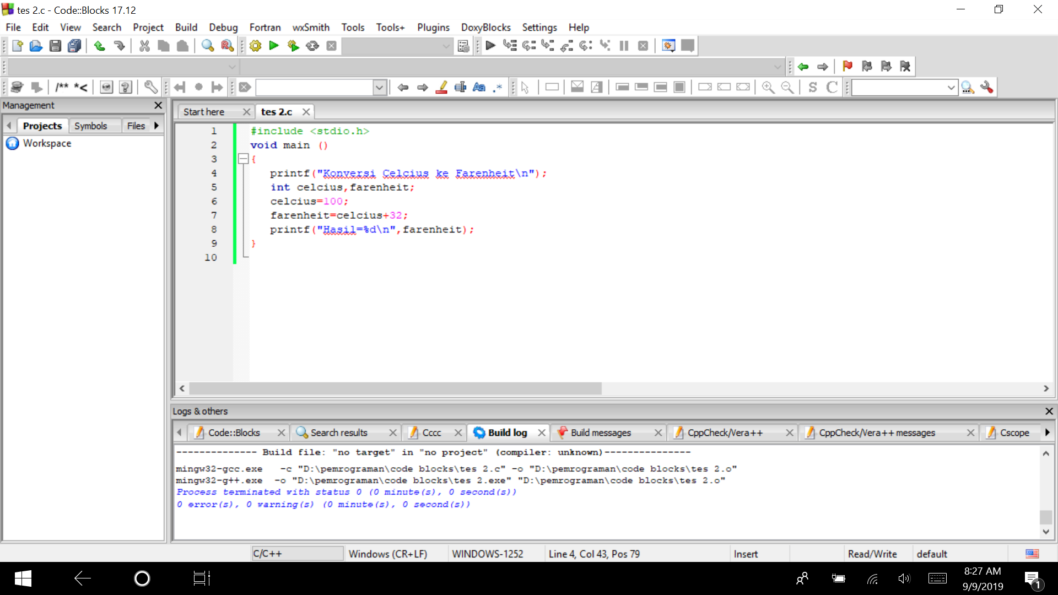Viewport: 1058px width, 595px height.
Task: Click the Paste icon
Action: click(x=182, y=46)
